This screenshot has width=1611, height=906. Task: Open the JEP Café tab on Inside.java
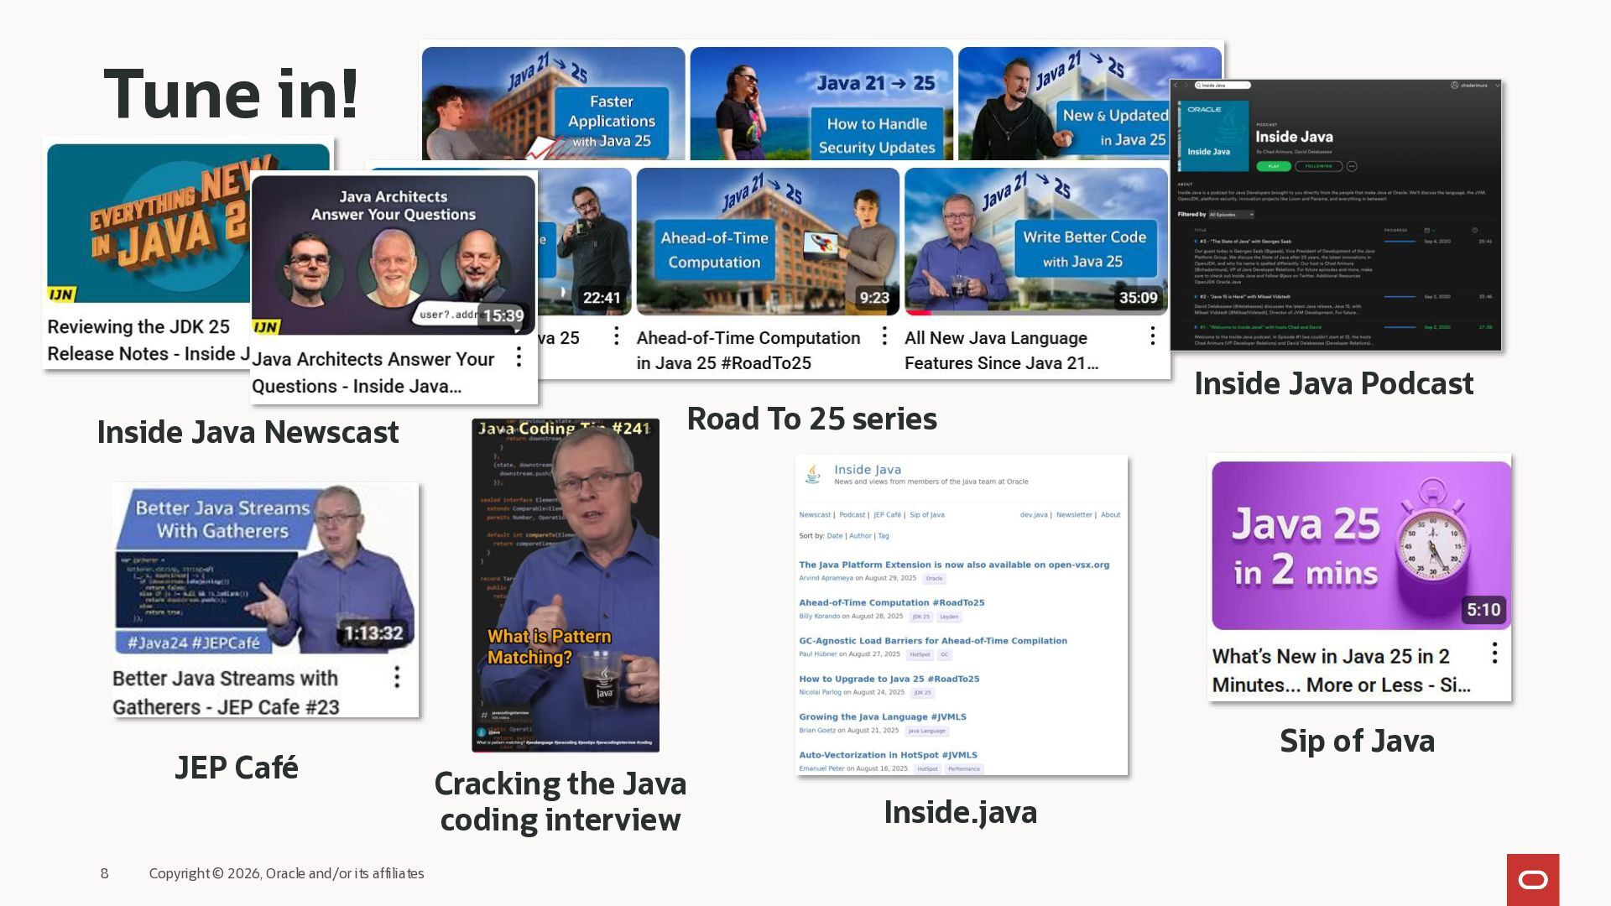(x=887, y=515)
